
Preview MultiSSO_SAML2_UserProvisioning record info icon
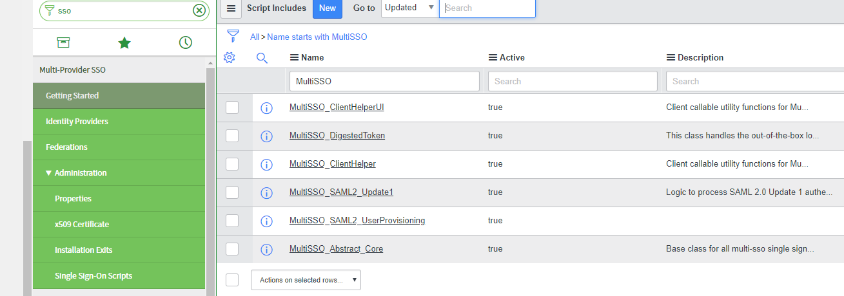point(266,221)
